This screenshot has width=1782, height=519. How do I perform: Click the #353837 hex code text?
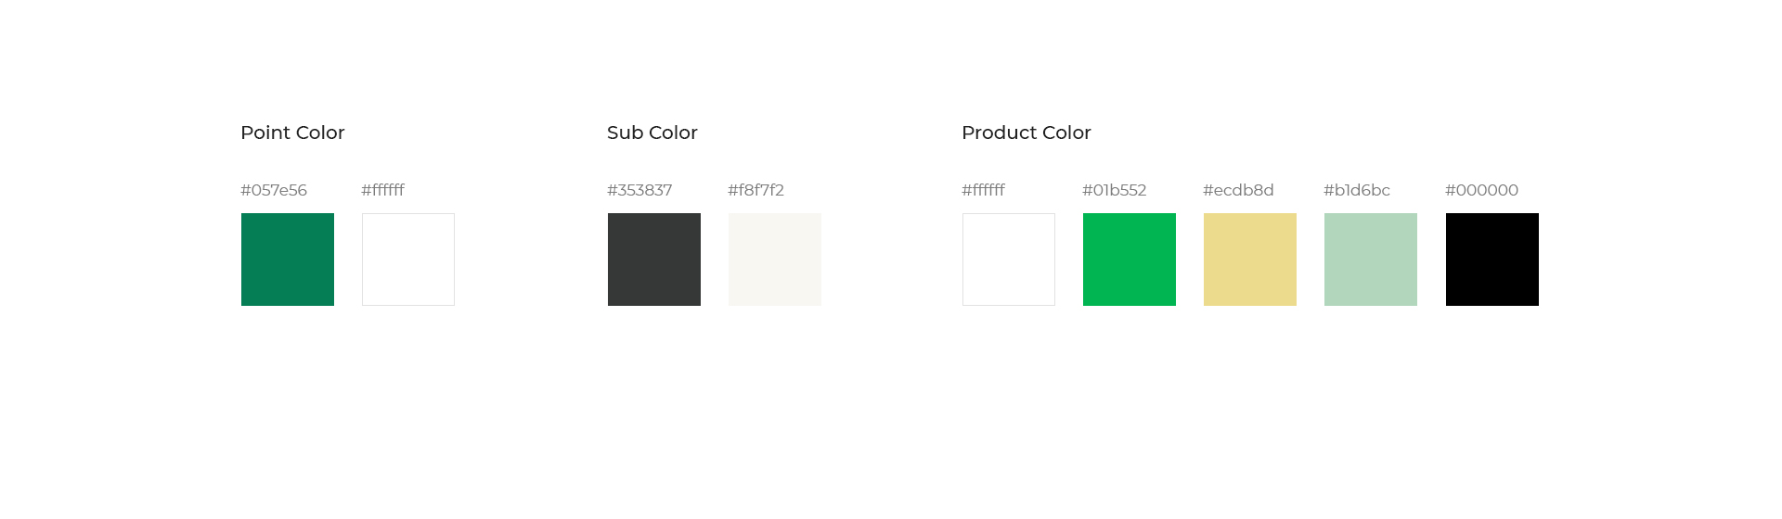(x=639, y=190)
